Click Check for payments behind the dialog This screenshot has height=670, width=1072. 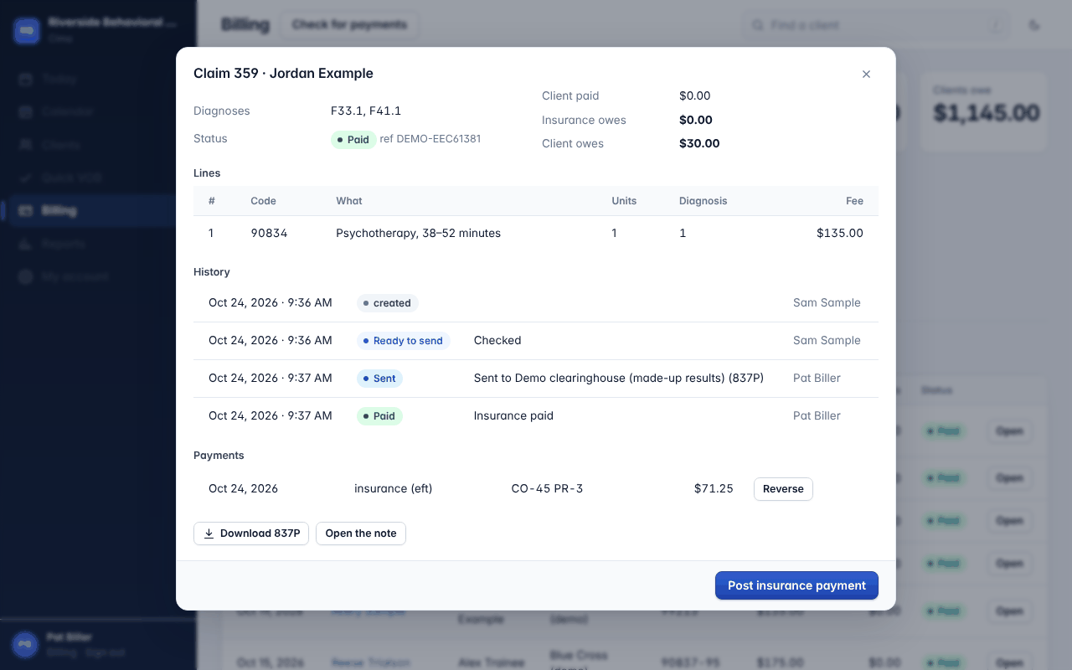click(349, 25)
